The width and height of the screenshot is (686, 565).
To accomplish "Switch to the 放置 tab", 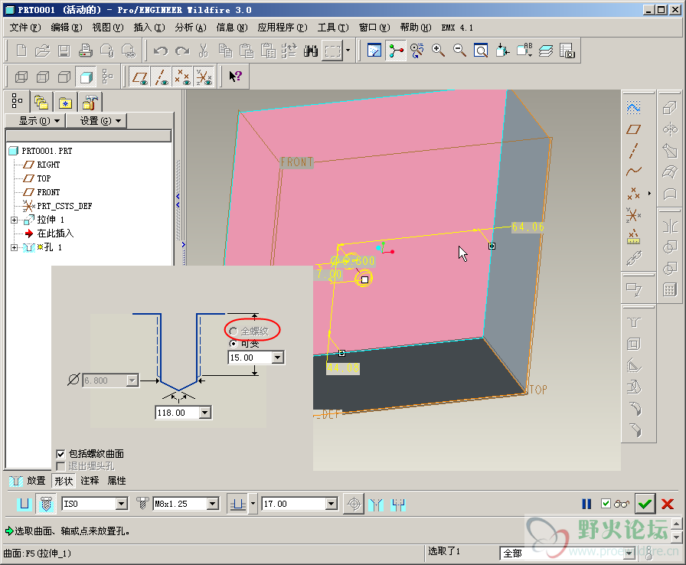I will coord(36,481).
